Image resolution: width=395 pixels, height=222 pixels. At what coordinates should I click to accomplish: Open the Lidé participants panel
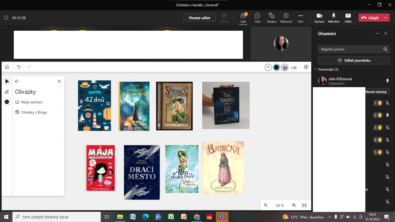click(243, 18)
